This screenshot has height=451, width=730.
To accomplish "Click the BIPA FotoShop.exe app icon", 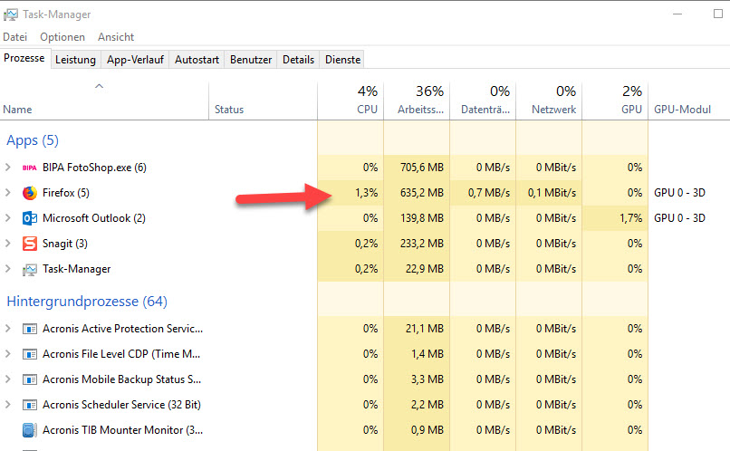I will click(x=29, y=168).
